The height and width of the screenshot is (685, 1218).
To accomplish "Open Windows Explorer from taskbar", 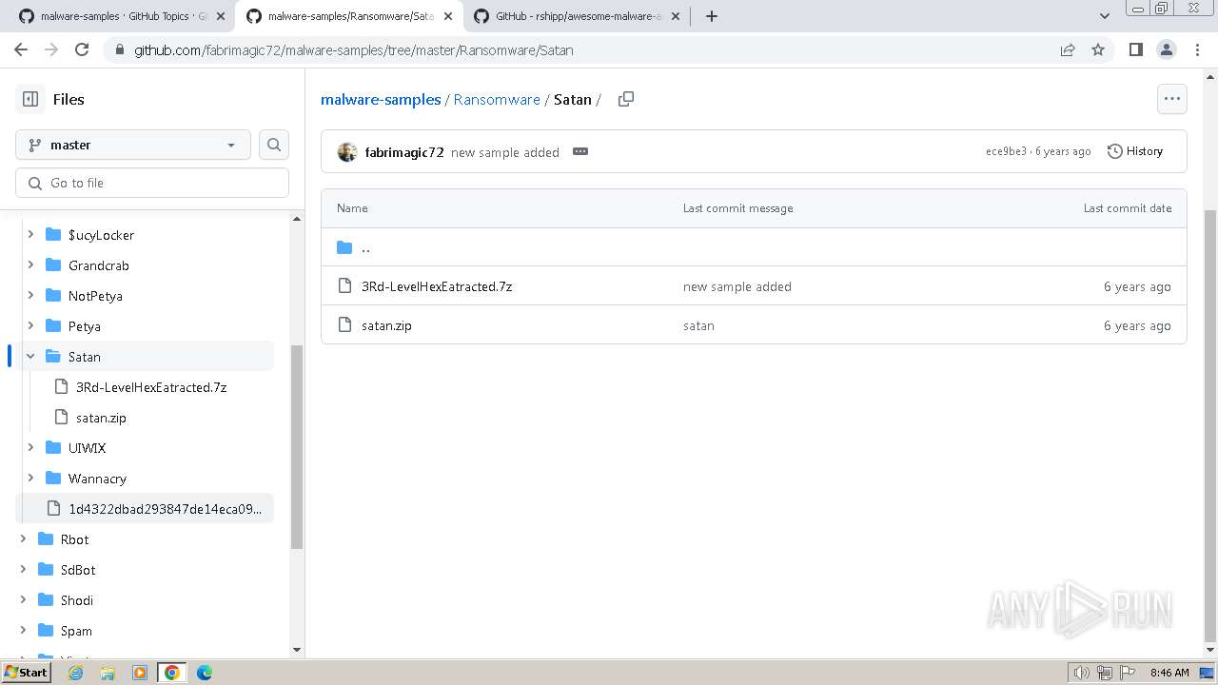I will pyautogui.click(x=108, y=673).
